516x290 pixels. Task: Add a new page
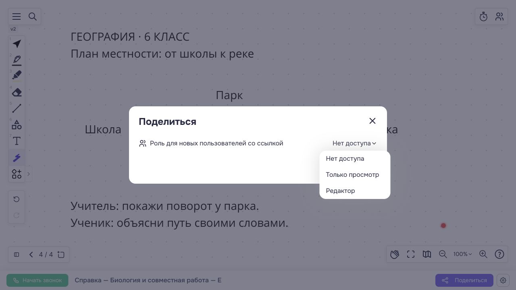[61, 255]
